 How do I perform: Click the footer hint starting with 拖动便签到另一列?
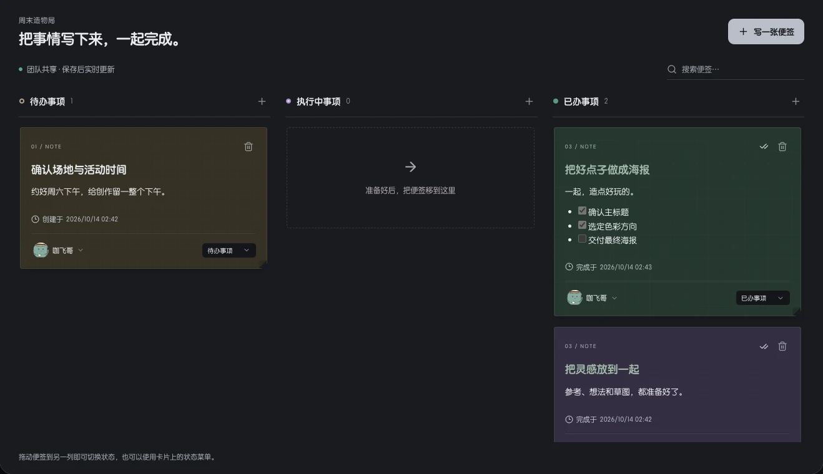118,457
